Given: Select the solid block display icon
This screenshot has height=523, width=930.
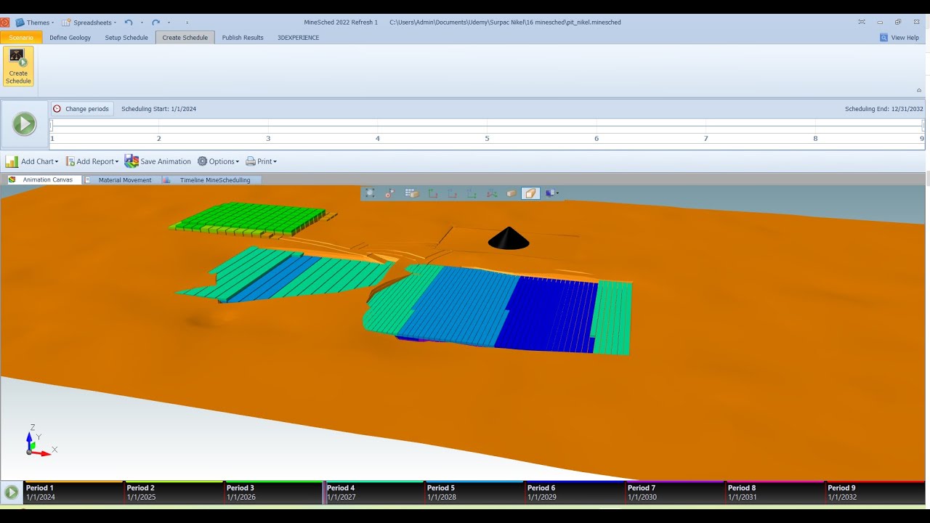Looking at the screenshot, I should click(511, 193).
